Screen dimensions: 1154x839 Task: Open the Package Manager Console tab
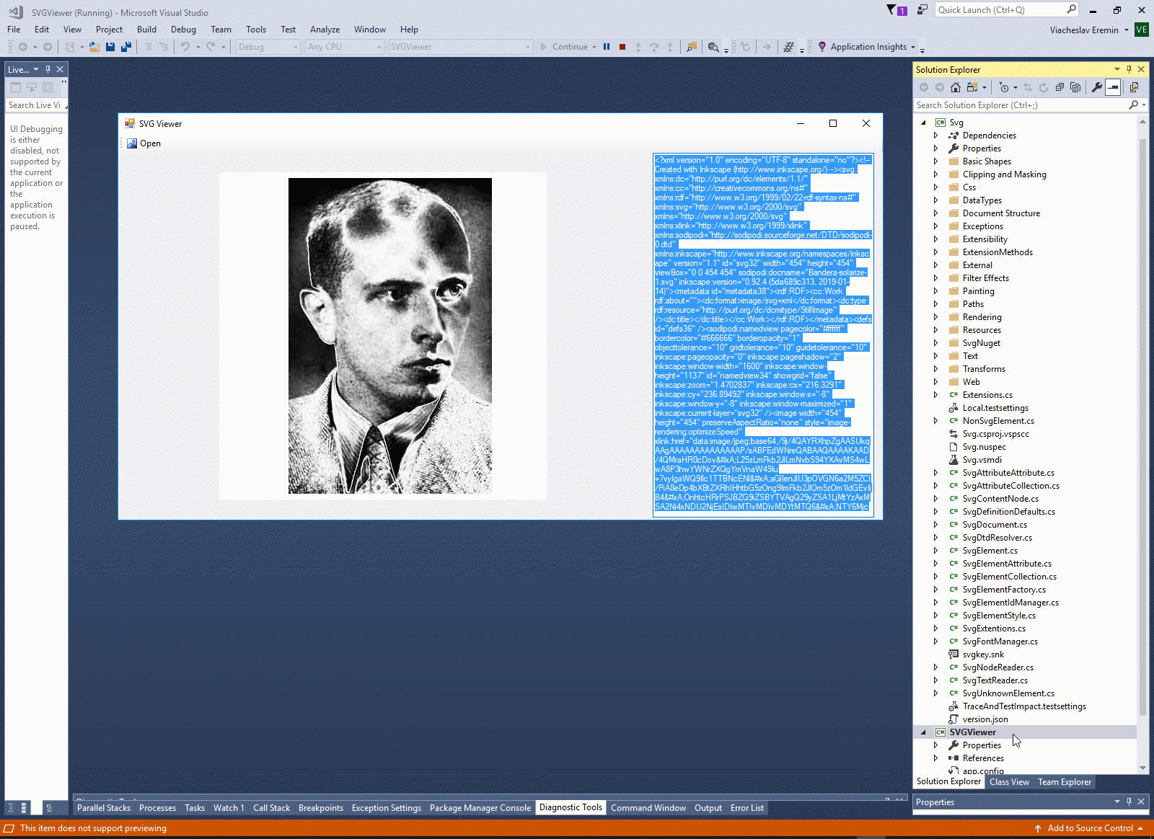pos(480,808)
